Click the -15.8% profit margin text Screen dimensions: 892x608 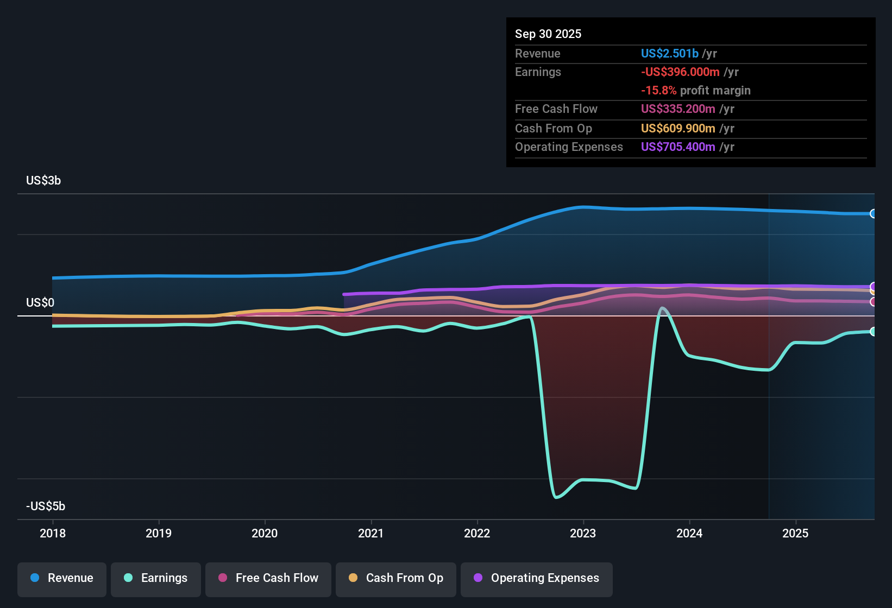(x=696, y=91)
